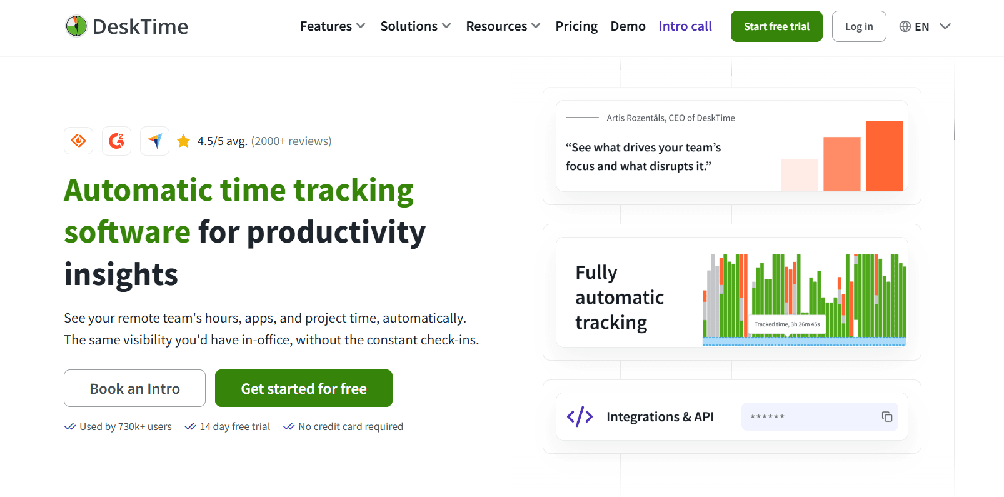
Task: Follow the Intro call link
Action: pos(685,26)
